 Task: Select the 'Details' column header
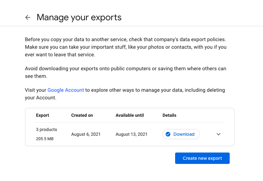169,115
